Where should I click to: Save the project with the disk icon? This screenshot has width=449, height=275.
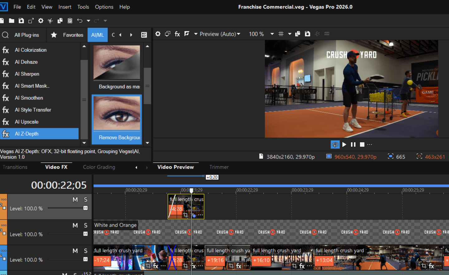(21, 21)
